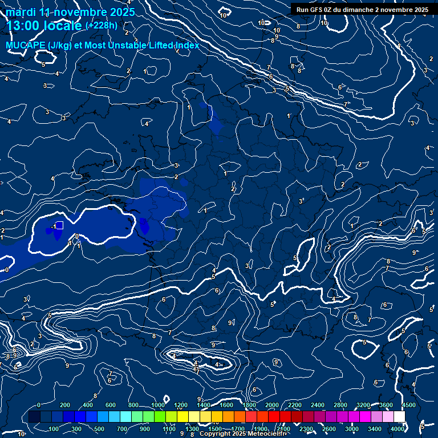Click the "mardi 11 novembre 2025" date heading

(x=70, y=12)
